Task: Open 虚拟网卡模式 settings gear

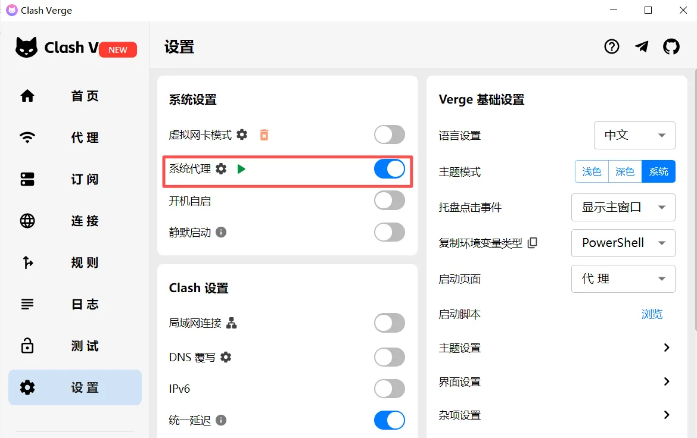Action: coord(241,135)
